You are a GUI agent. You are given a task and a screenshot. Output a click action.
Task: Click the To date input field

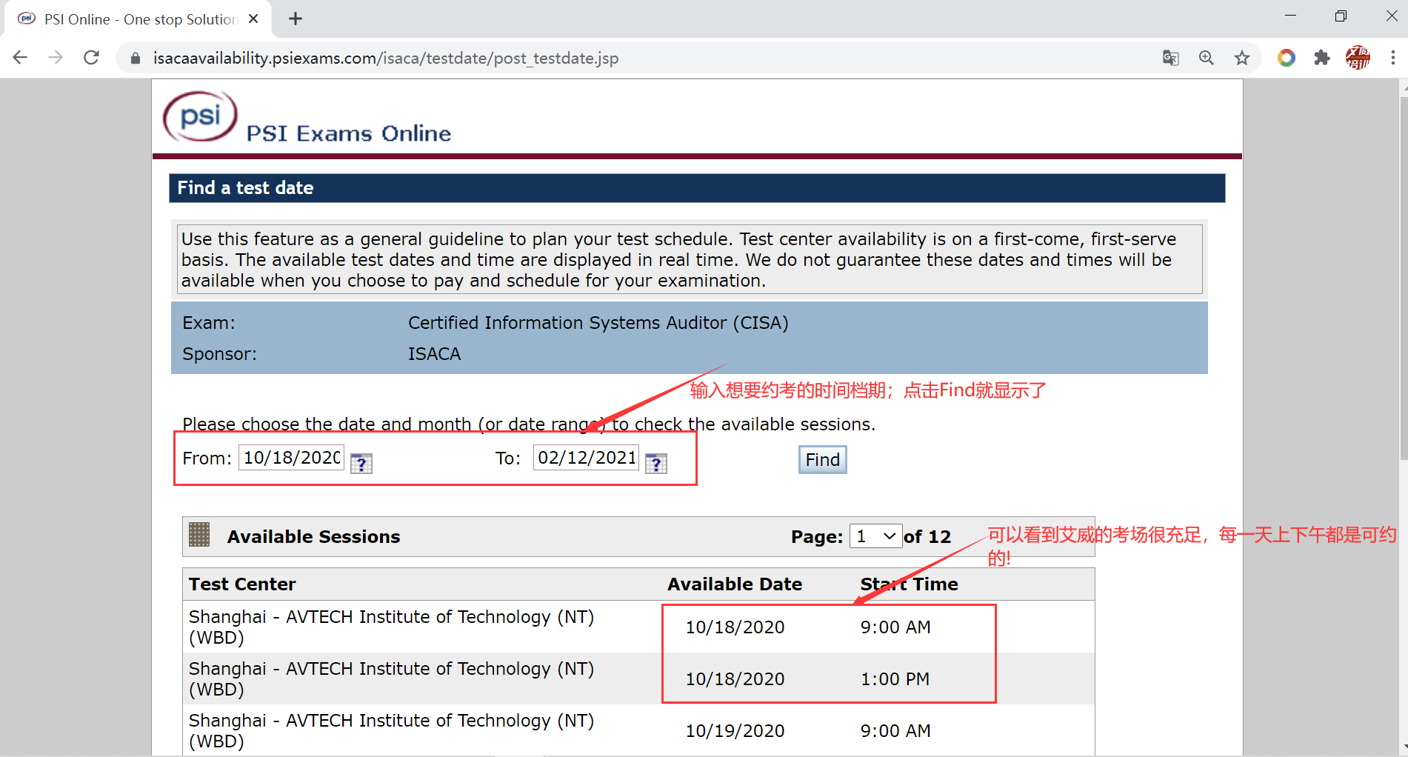pyautogui.click(x=586, y=458)
